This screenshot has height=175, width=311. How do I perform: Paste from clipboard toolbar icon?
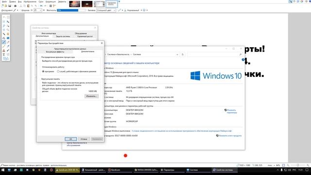tap(28, 6)
